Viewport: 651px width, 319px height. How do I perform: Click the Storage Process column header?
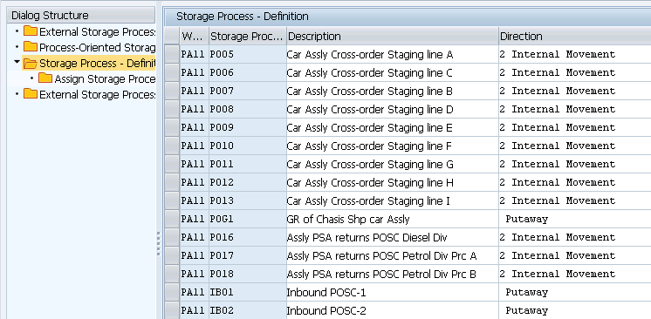point(248,36)
